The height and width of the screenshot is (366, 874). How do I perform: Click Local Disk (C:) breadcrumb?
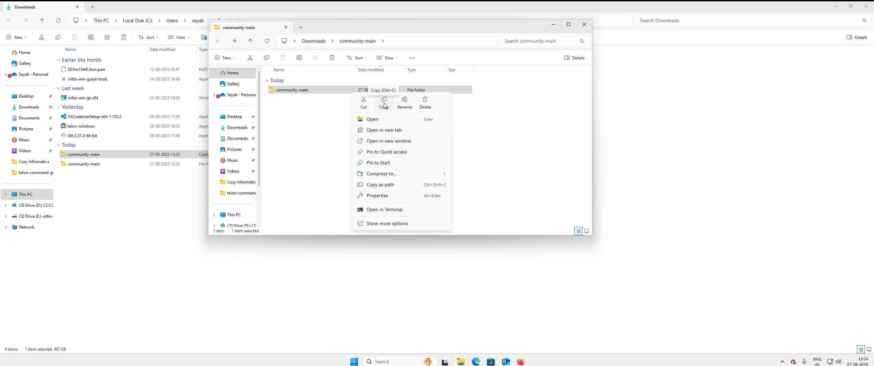pyautogui.click(x=137, y=20)
